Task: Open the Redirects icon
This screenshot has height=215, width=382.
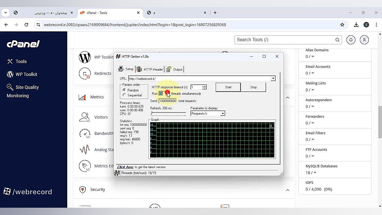Action: click(x=85, y=73)
